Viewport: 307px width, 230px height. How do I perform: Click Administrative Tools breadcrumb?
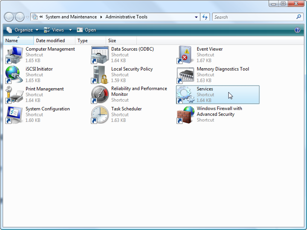(126, 17)
